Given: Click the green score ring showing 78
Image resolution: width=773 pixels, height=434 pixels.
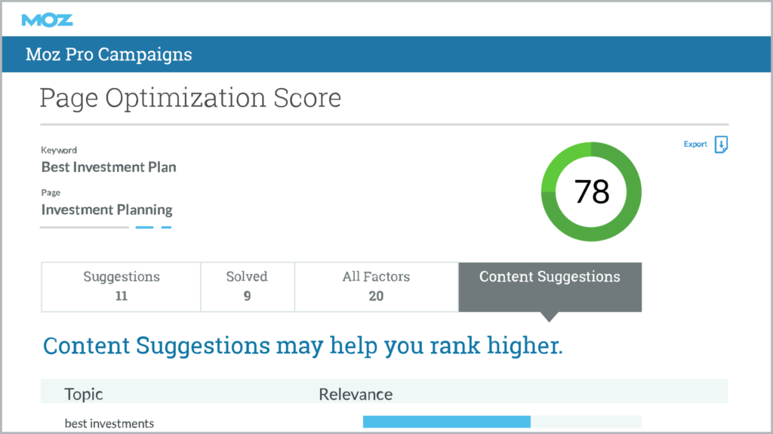Looking at the screenshot, I should [x=591, y=148].
